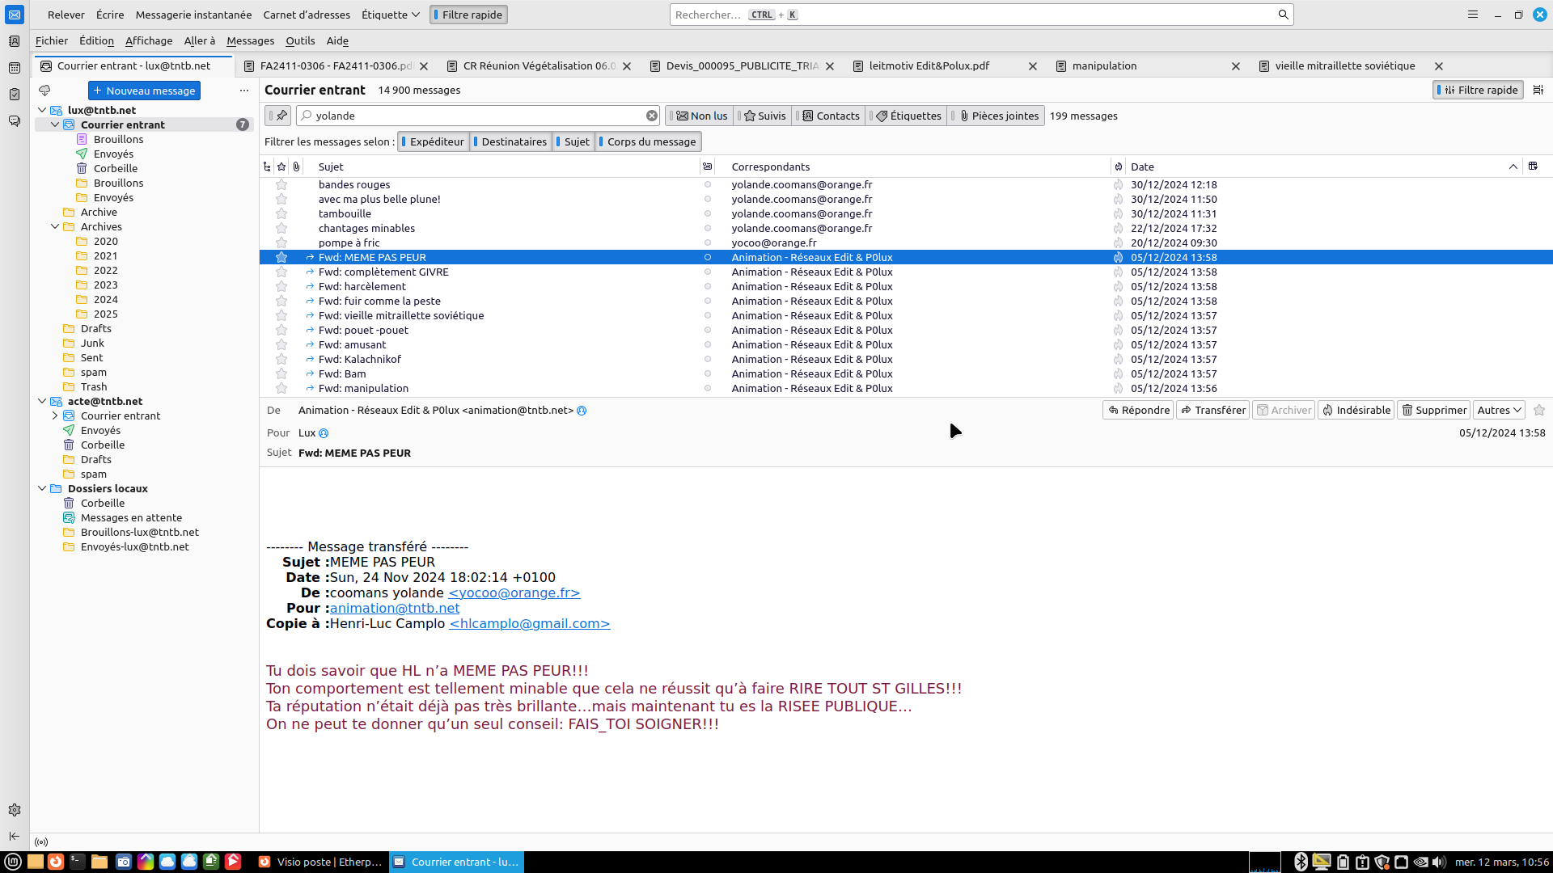Image resolution: width=1553 pixels, height=873 pixels.
Task: Click the Thunderbird hamburger menu icon
Action: click(1473, 15)
